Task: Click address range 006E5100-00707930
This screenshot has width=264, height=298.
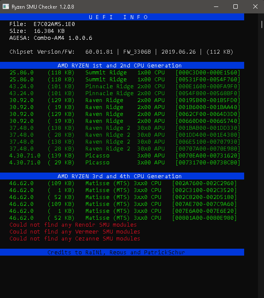Action: point(208,142)
